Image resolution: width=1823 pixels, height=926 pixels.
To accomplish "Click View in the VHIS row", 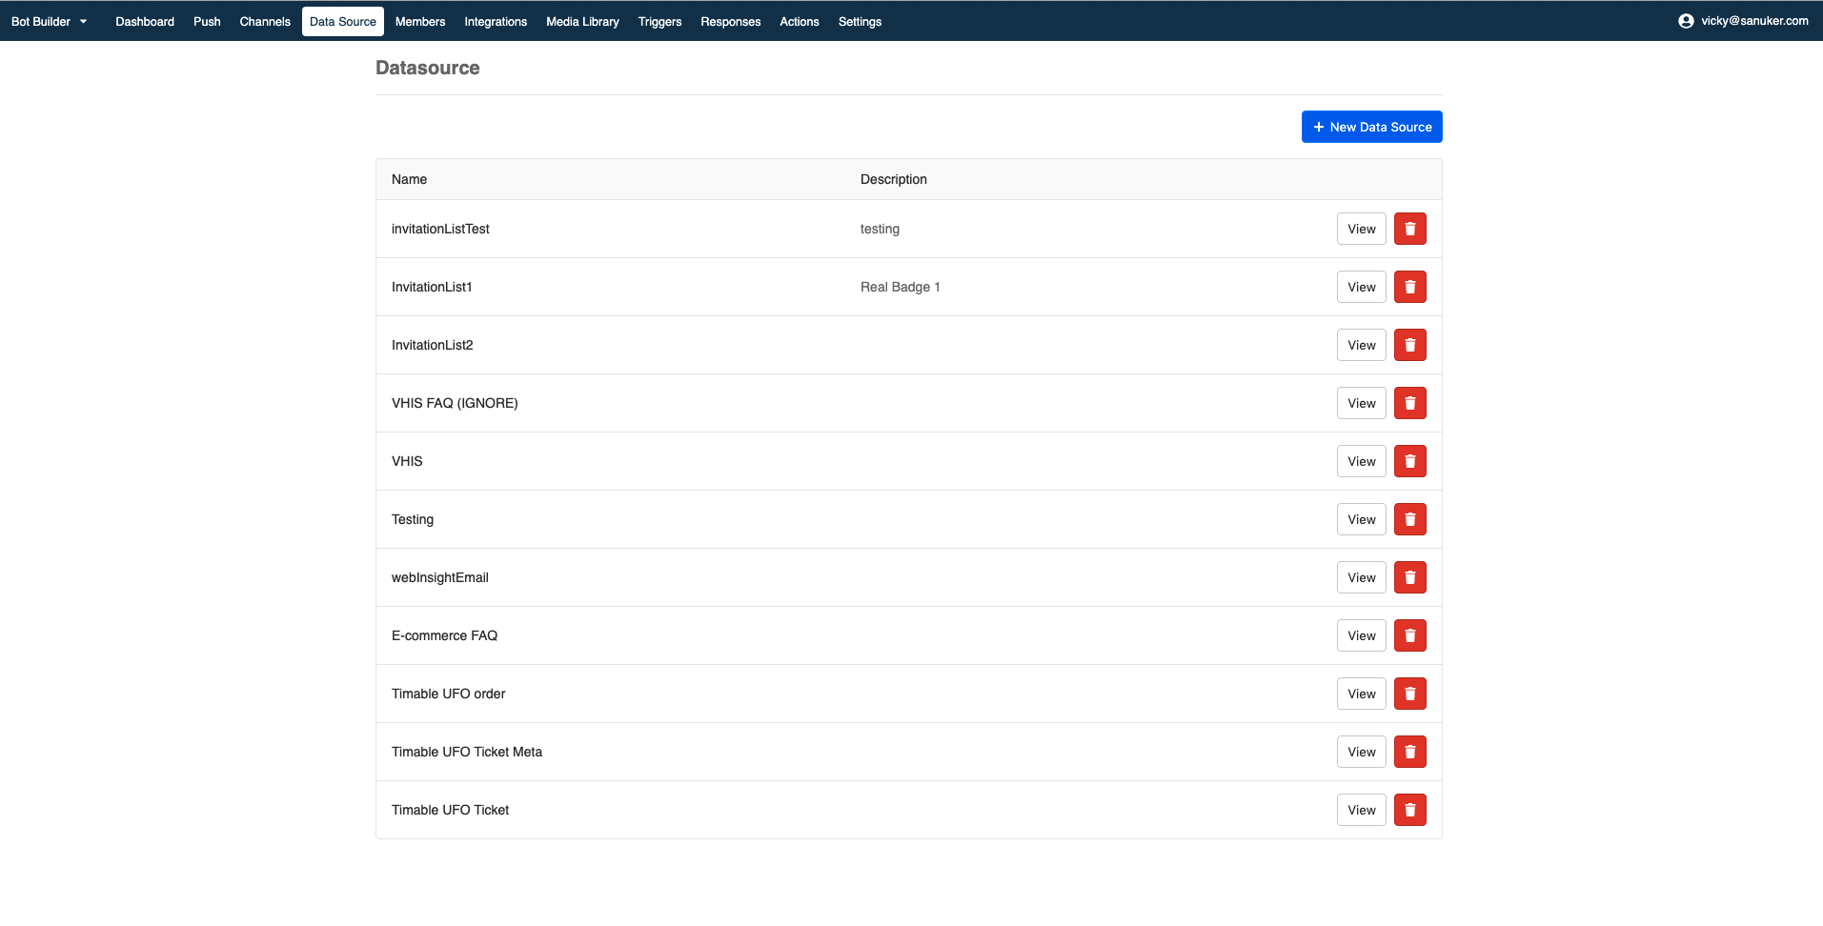I will tap(1361, 461).
